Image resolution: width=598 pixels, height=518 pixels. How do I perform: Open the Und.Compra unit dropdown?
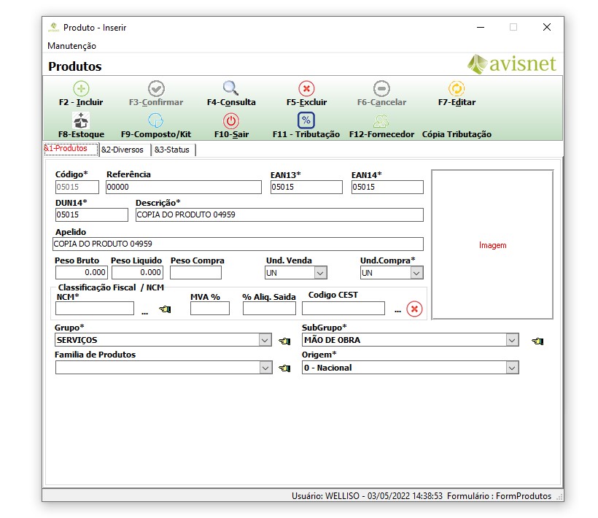tap(416, 273)
